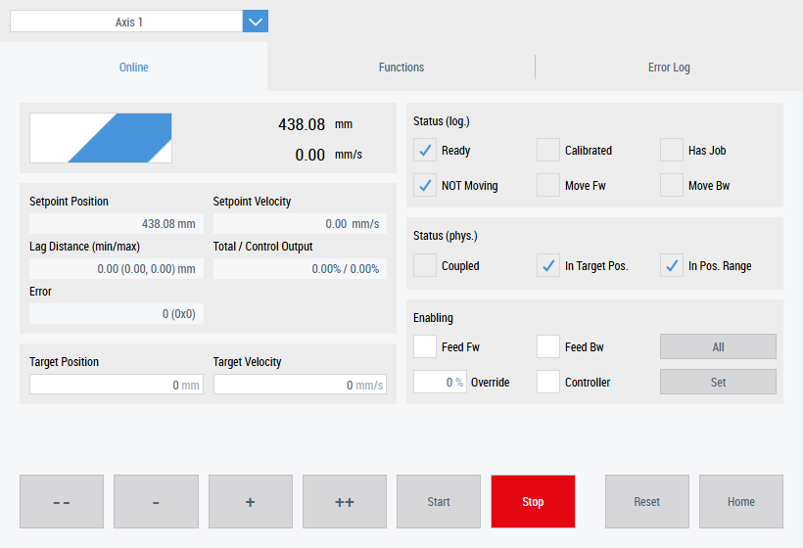Toggle the In Target Pos. checkbox
Image resolution: width=803 pixels, height=548 pixels.
[548, 265]
